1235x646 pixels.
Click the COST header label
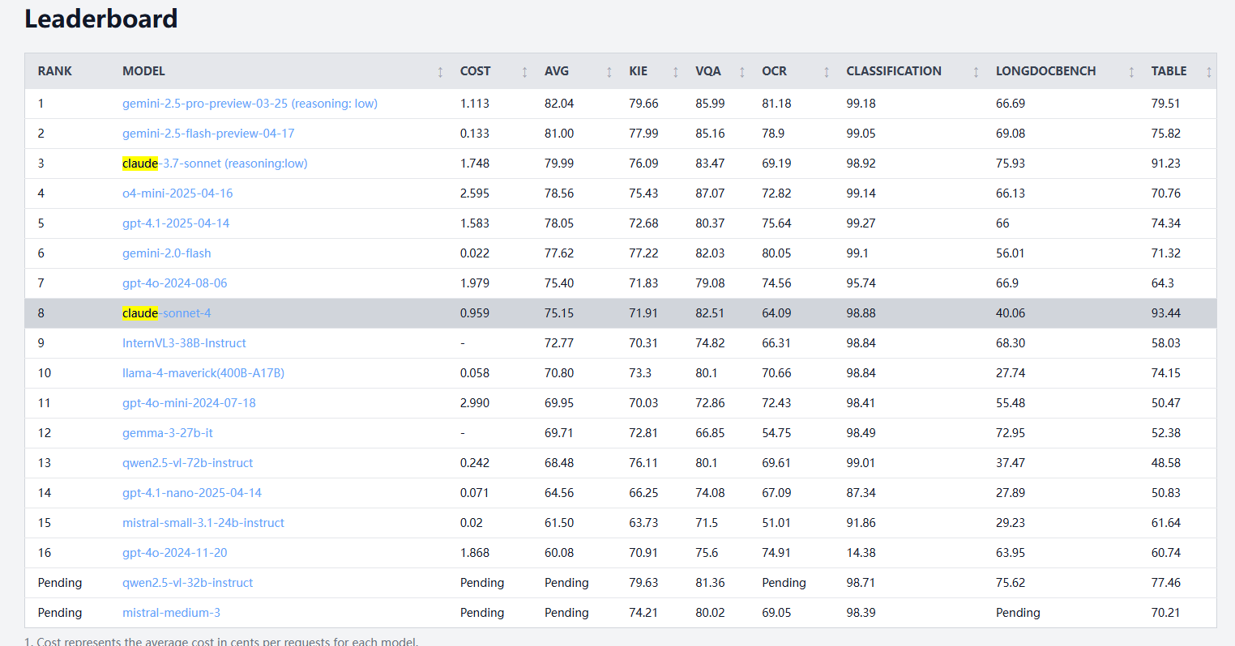475,71
